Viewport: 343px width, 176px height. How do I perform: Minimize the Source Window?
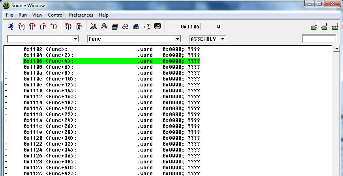(x=309, y=3)
